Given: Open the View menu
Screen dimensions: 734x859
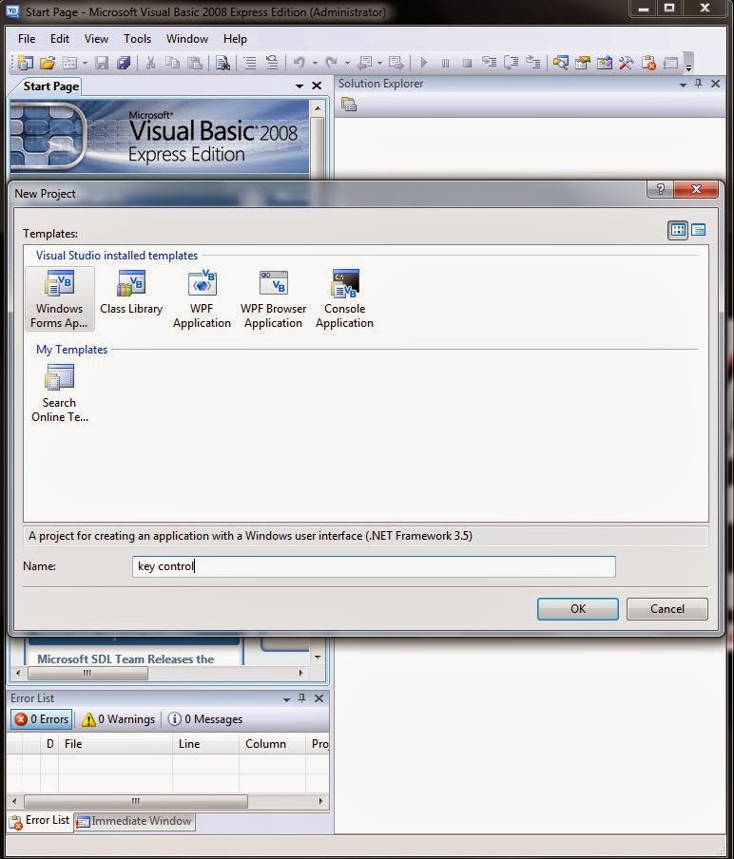Looking at the screenshot, I should tap(96, 39).
